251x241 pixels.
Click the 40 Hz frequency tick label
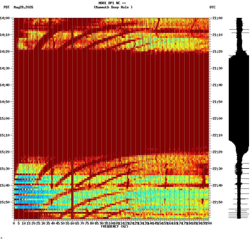point(53,223)
